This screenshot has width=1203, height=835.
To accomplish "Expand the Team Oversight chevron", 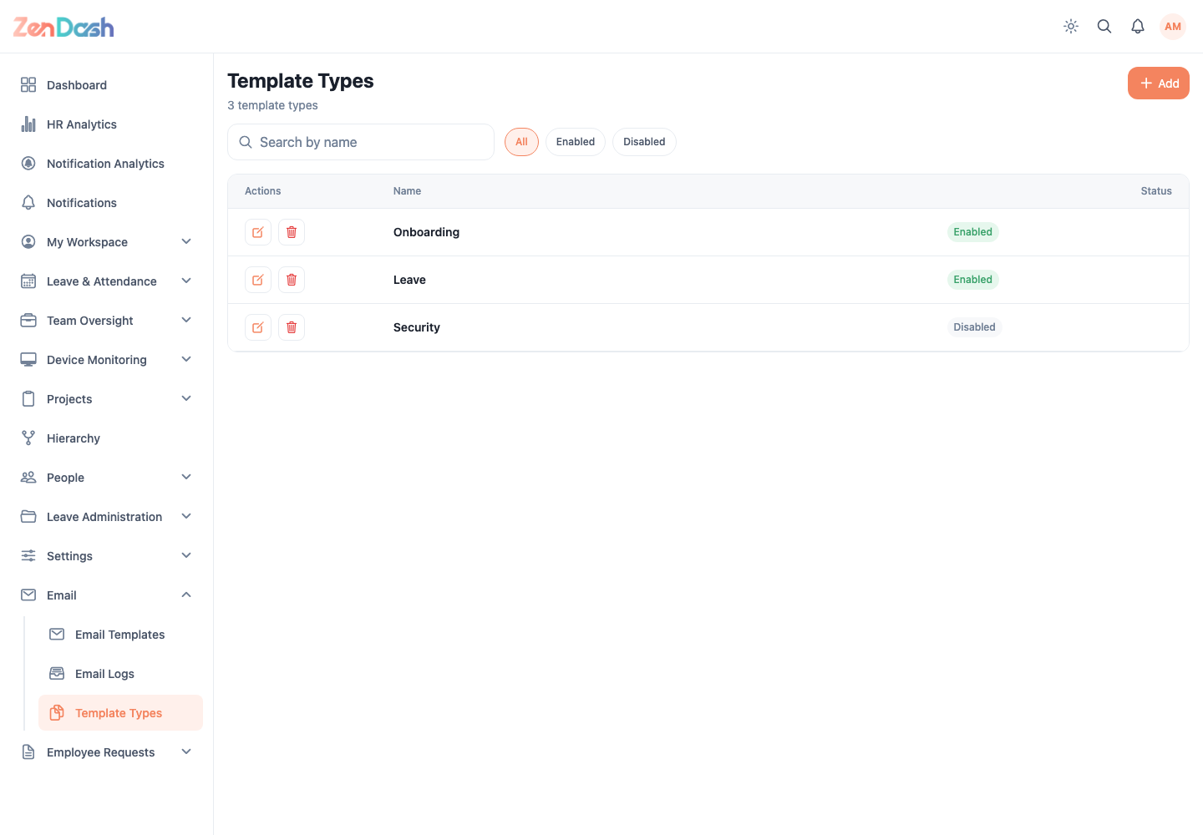I will 186,321.
